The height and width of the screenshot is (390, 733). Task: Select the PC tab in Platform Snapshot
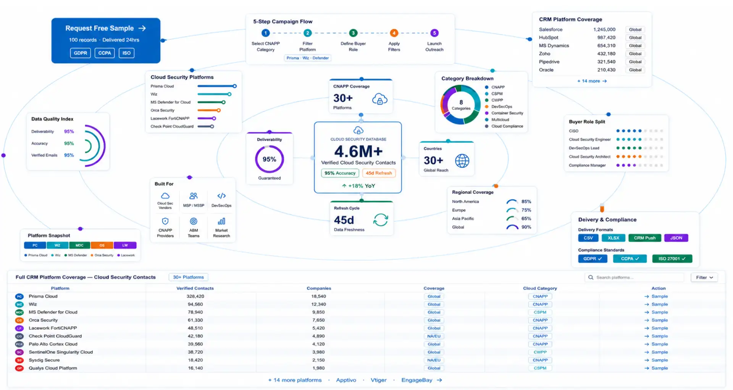coord(35,245)
